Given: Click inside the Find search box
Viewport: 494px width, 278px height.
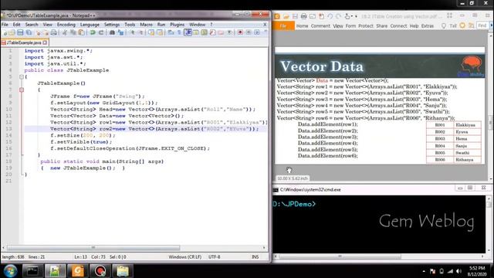Looking at the screenshot, I should (482, 25).
